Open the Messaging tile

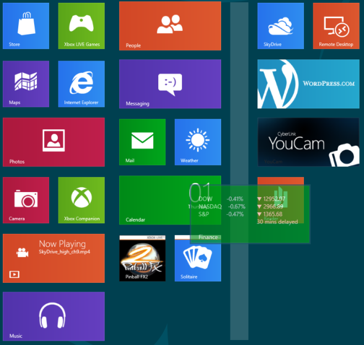click(x=170, y=84)
